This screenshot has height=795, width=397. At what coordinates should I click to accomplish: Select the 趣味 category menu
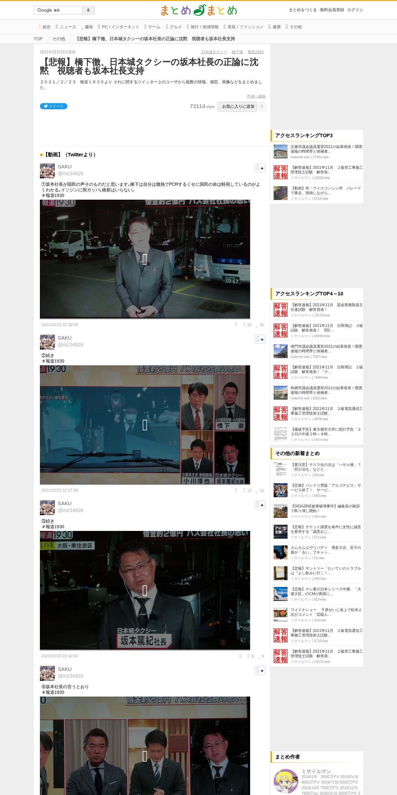[x=87, y=27]
